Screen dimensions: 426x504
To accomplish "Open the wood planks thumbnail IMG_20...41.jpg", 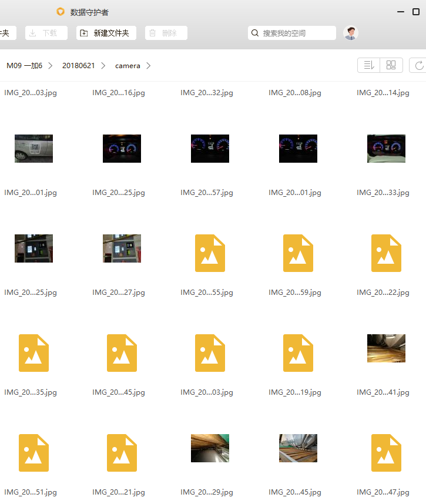I will tap(386, 348).
